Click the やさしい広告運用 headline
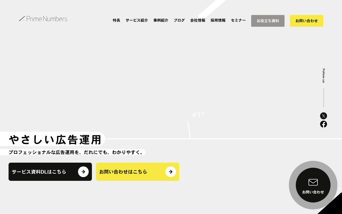The image size is (342, 214). [x=55, y=140]
